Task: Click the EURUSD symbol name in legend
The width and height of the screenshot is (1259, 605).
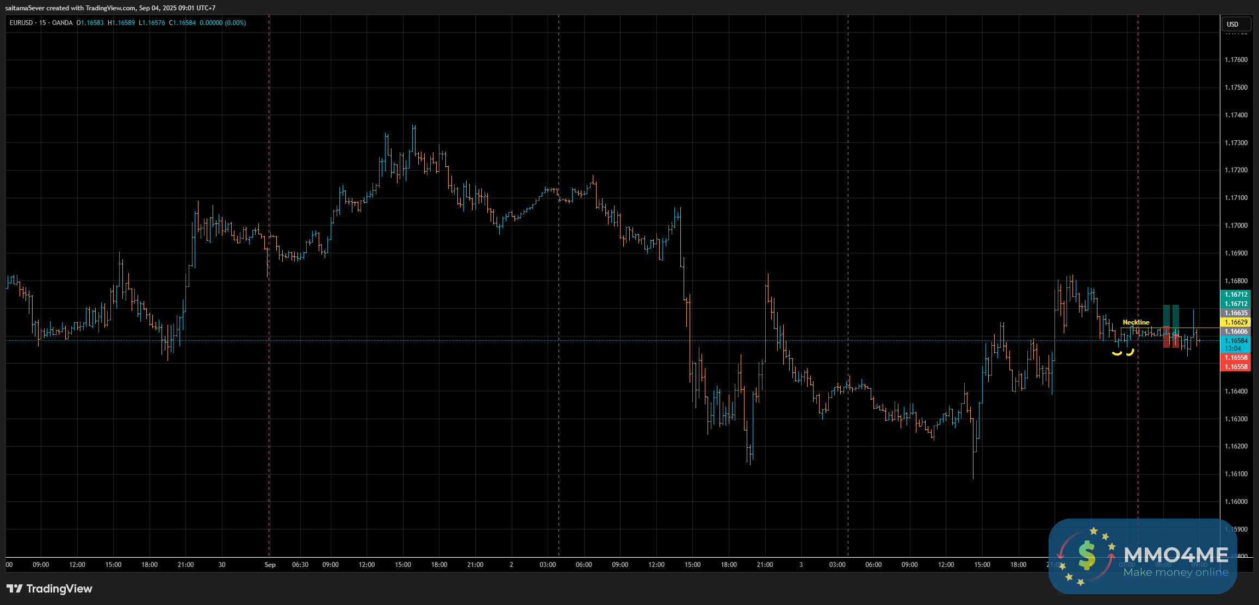Action: coord(21,23)
